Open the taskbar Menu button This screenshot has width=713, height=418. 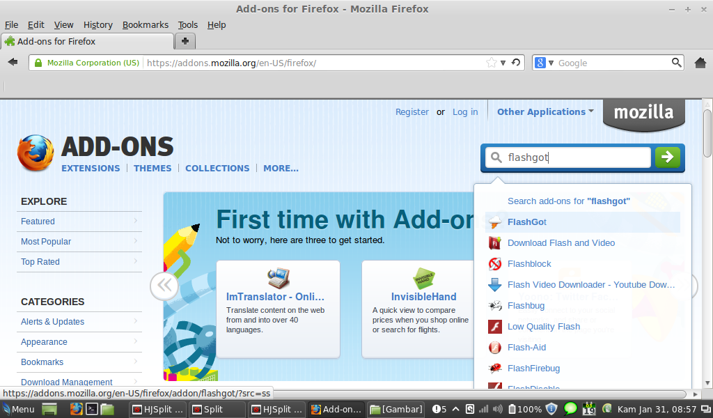point(19,410)
